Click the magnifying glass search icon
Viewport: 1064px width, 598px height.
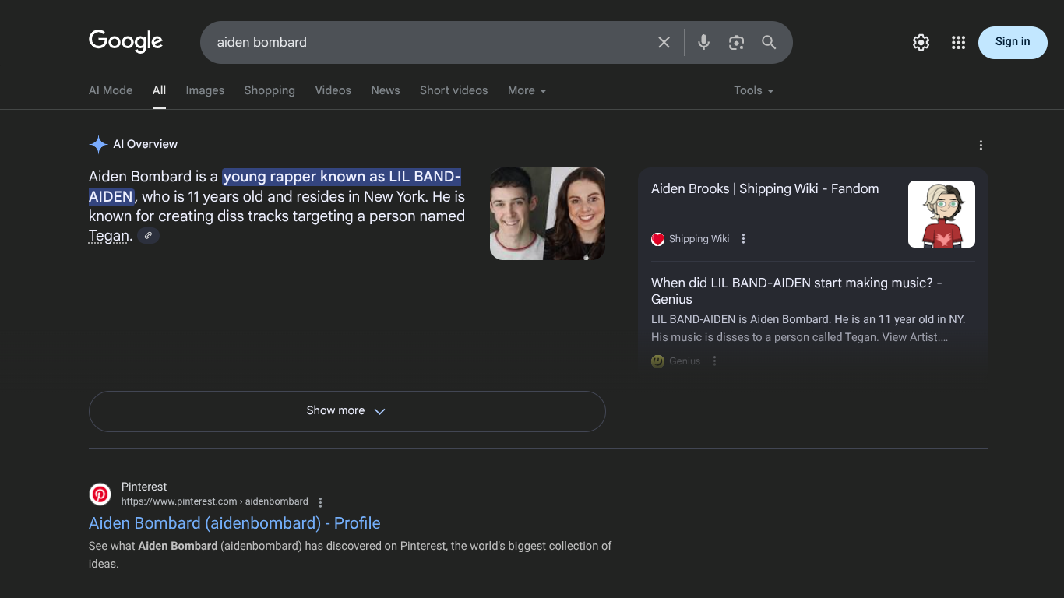click(769, 42)
